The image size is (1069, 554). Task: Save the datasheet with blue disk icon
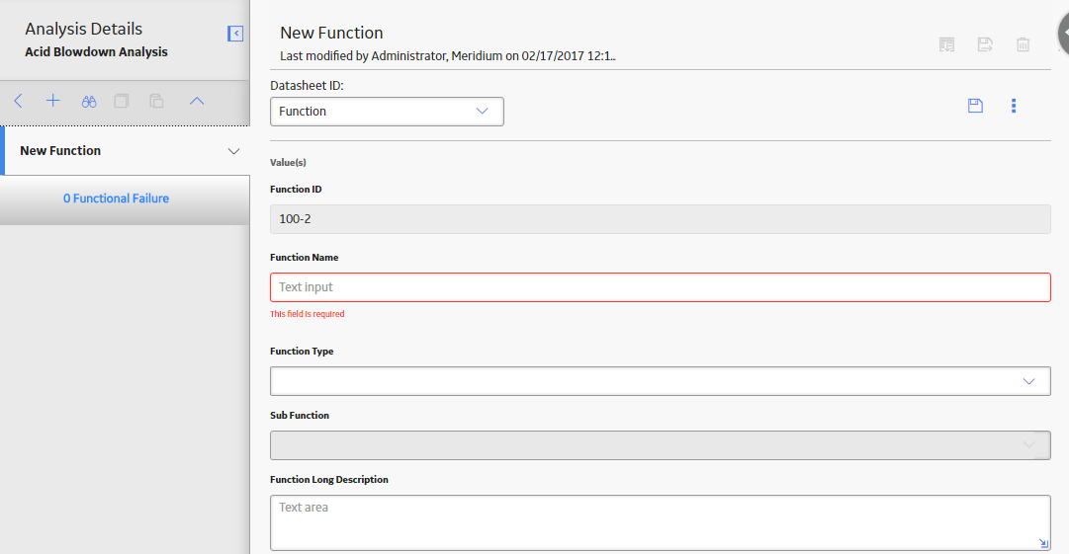coord(976,106)
